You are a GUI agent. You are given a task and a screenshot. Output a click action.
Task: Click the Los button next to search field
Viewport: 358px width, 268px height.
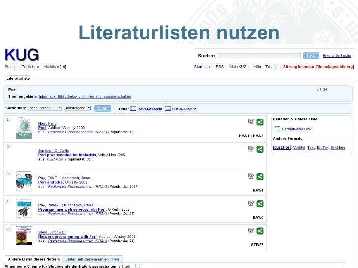click(x=311, y=55)
